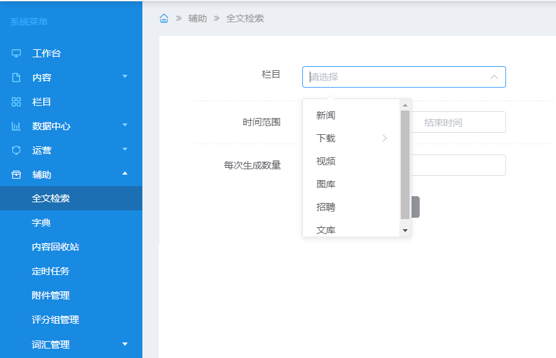
Task: Click the 内容 sidebar label
Action: pos(42,78)
